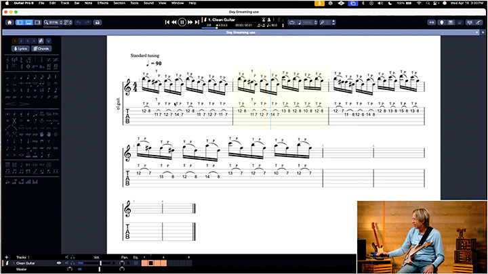Open the tuner icon
This screenshot has width=488, height=274.
coord(470,22)
